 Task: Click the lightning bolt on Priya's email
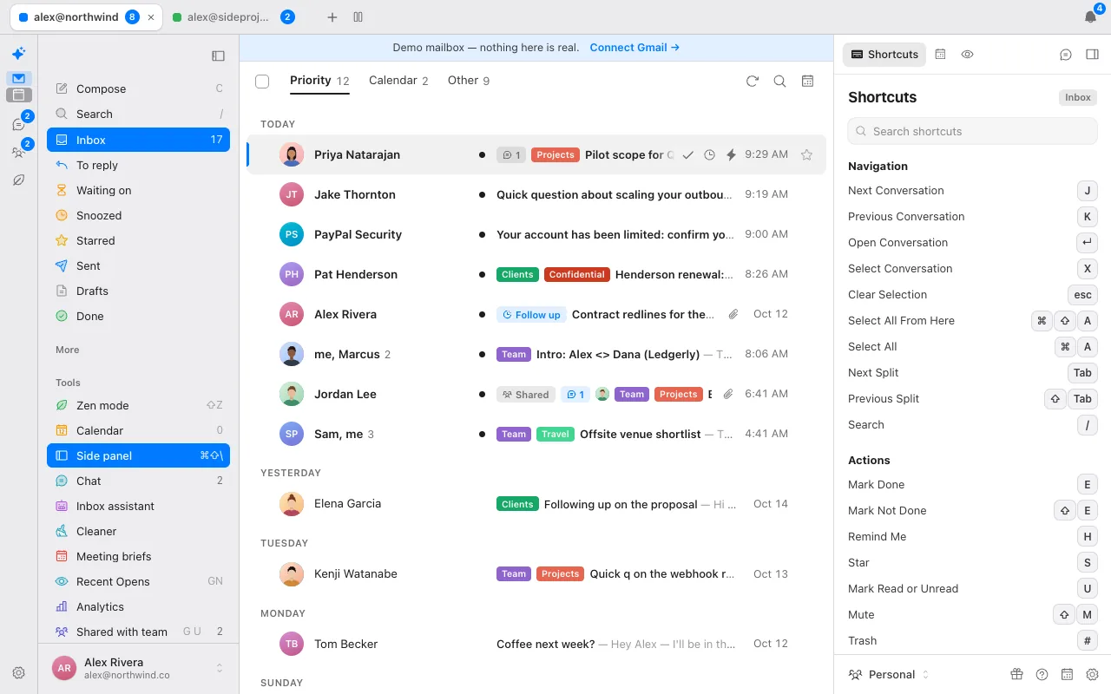tap(731, 154)
